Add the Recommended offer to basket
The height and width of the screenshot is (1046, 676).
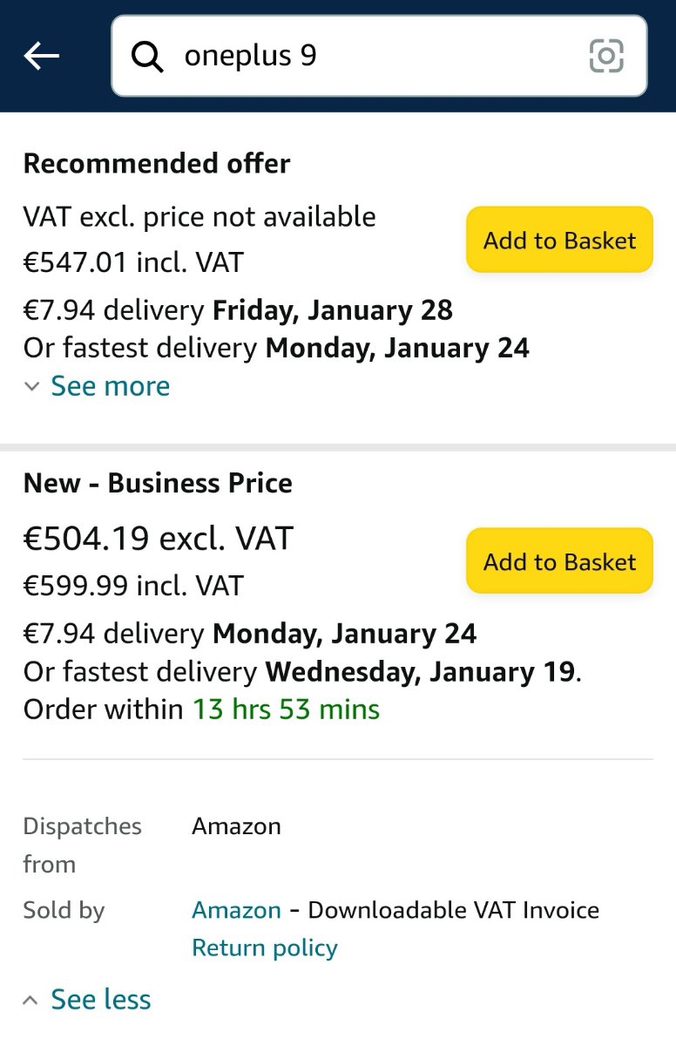pos(560,240)
